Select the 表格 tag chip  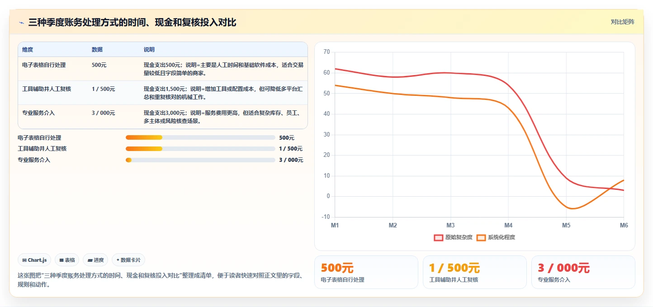[67, 260]
